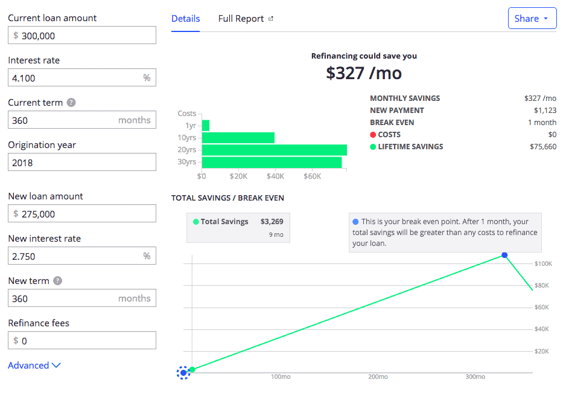569x397 pixels.
Task: Focus the Interest rate input
Action: pos(75,78)
